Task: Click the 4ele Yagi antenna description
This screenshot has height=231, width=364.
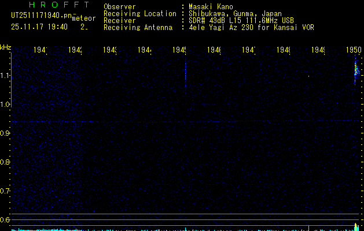Action: click(x=251, y=28)
